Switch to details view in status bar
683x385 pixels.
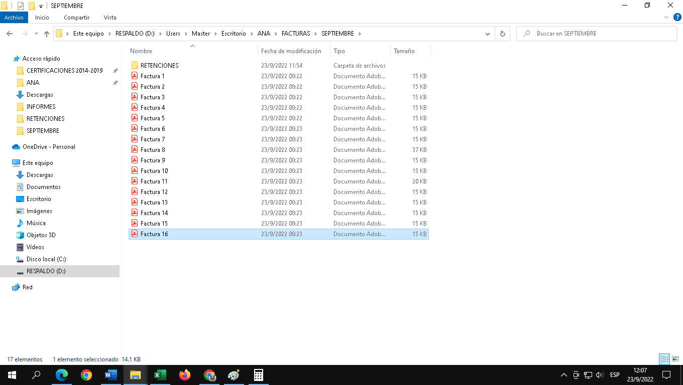tap(665, 359)
